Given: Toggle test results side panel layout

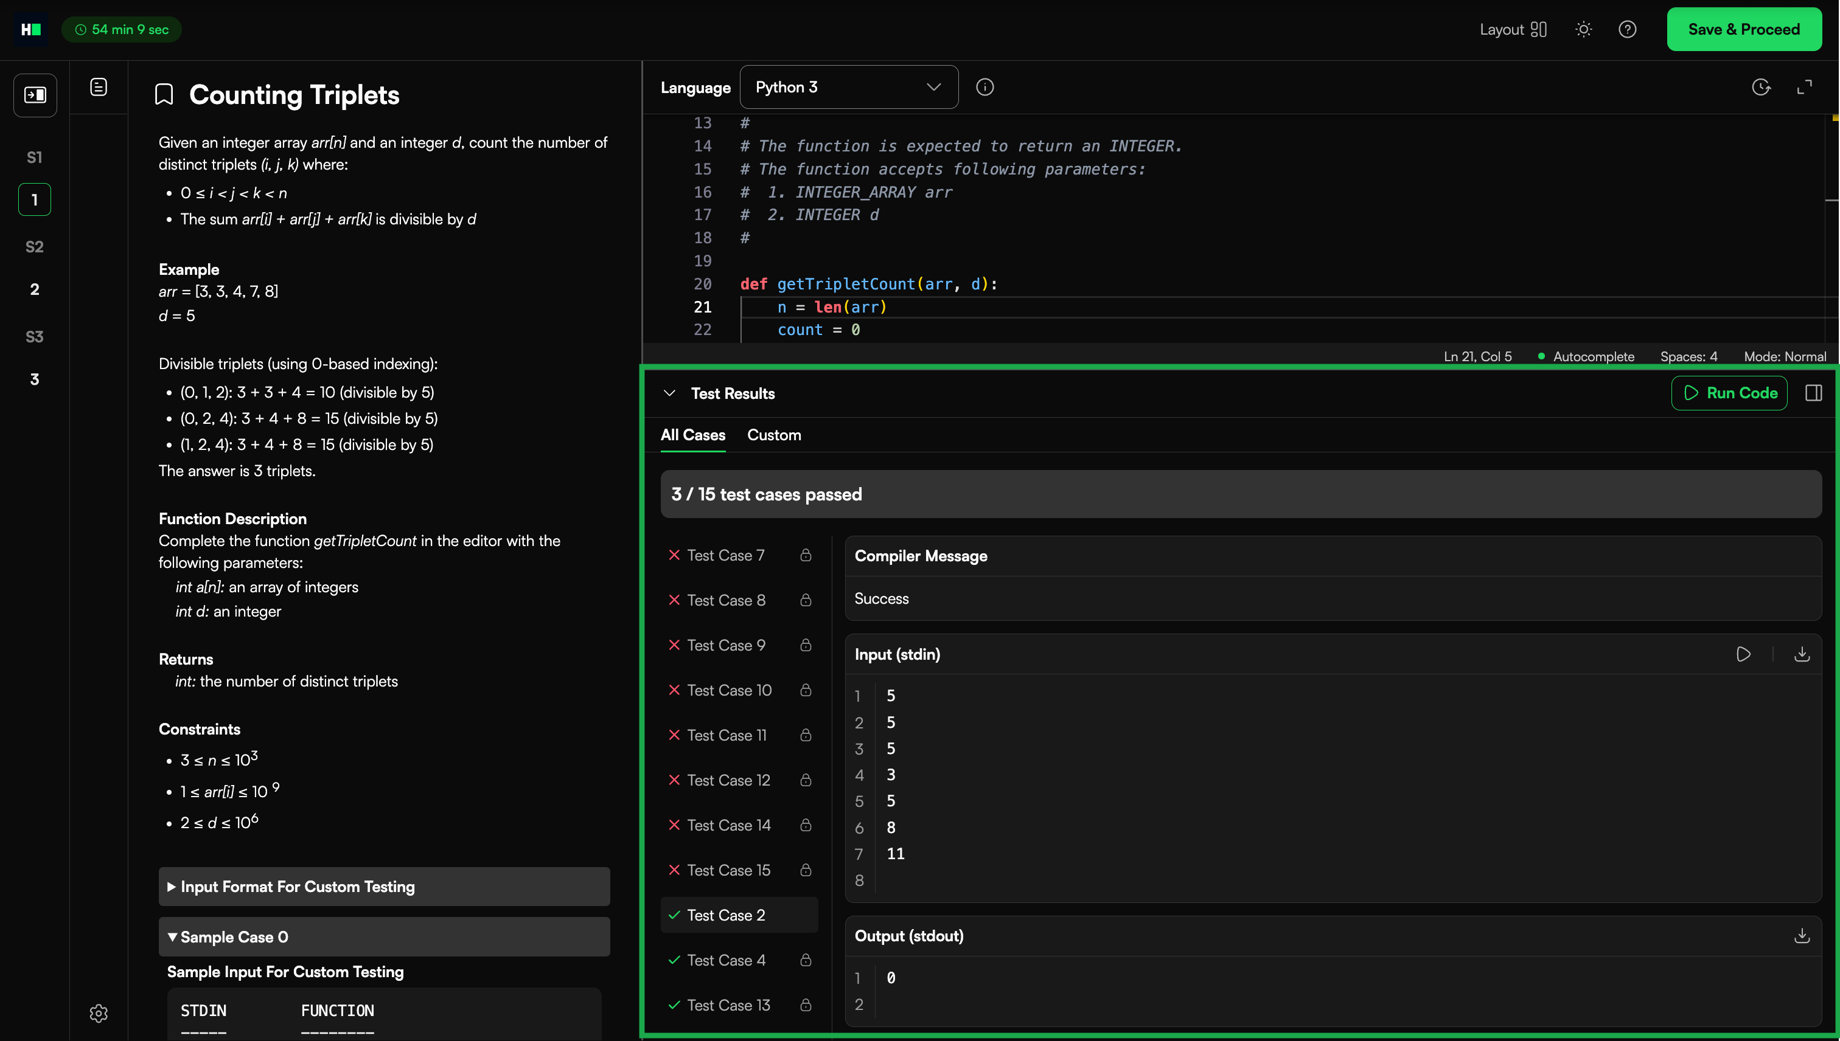Looking at the screenshot, I should coord(1813,393).
